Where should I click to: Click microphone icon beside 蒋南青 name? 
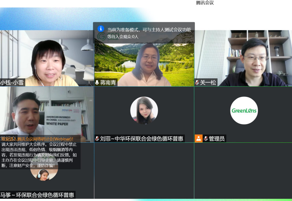(97, 82)
